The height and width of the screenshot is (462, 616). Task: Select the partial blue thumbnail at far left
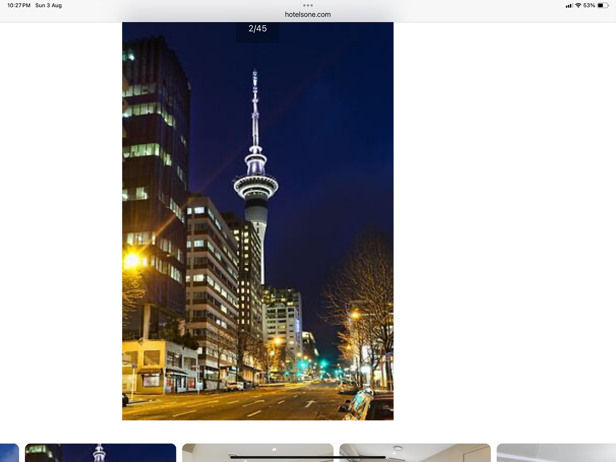click(9, 453)
